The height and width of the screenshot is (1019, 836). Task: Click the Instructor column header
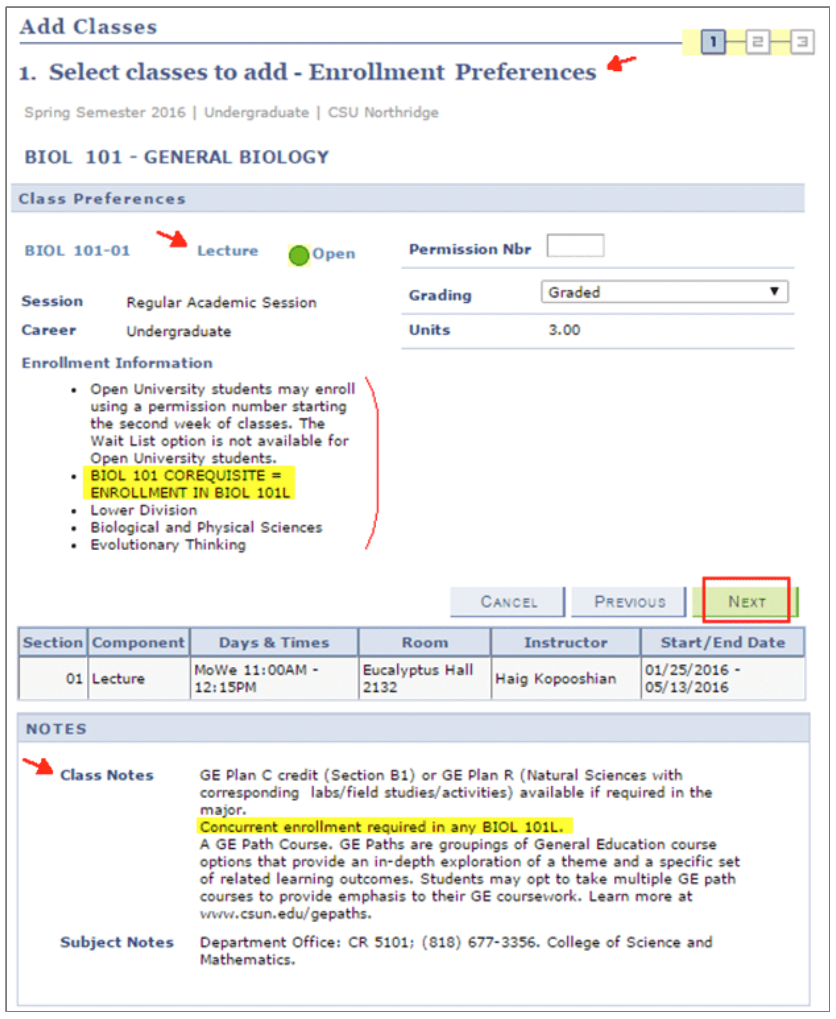click(566, 642)
